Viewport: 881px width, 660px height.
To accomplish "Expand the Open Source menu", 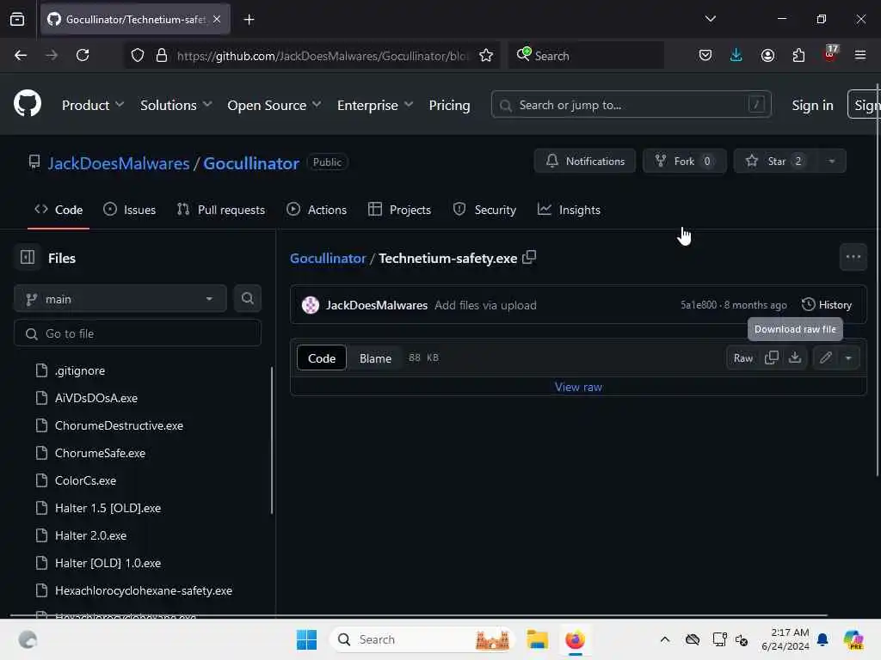I will point(274,105).
